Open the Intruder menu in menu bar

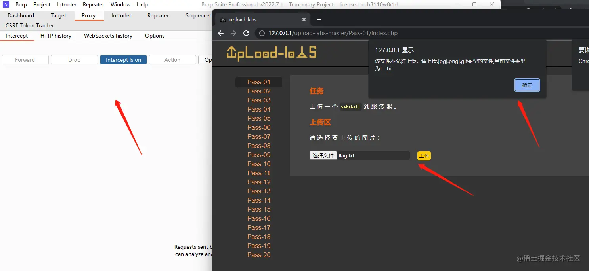[67, 4]
